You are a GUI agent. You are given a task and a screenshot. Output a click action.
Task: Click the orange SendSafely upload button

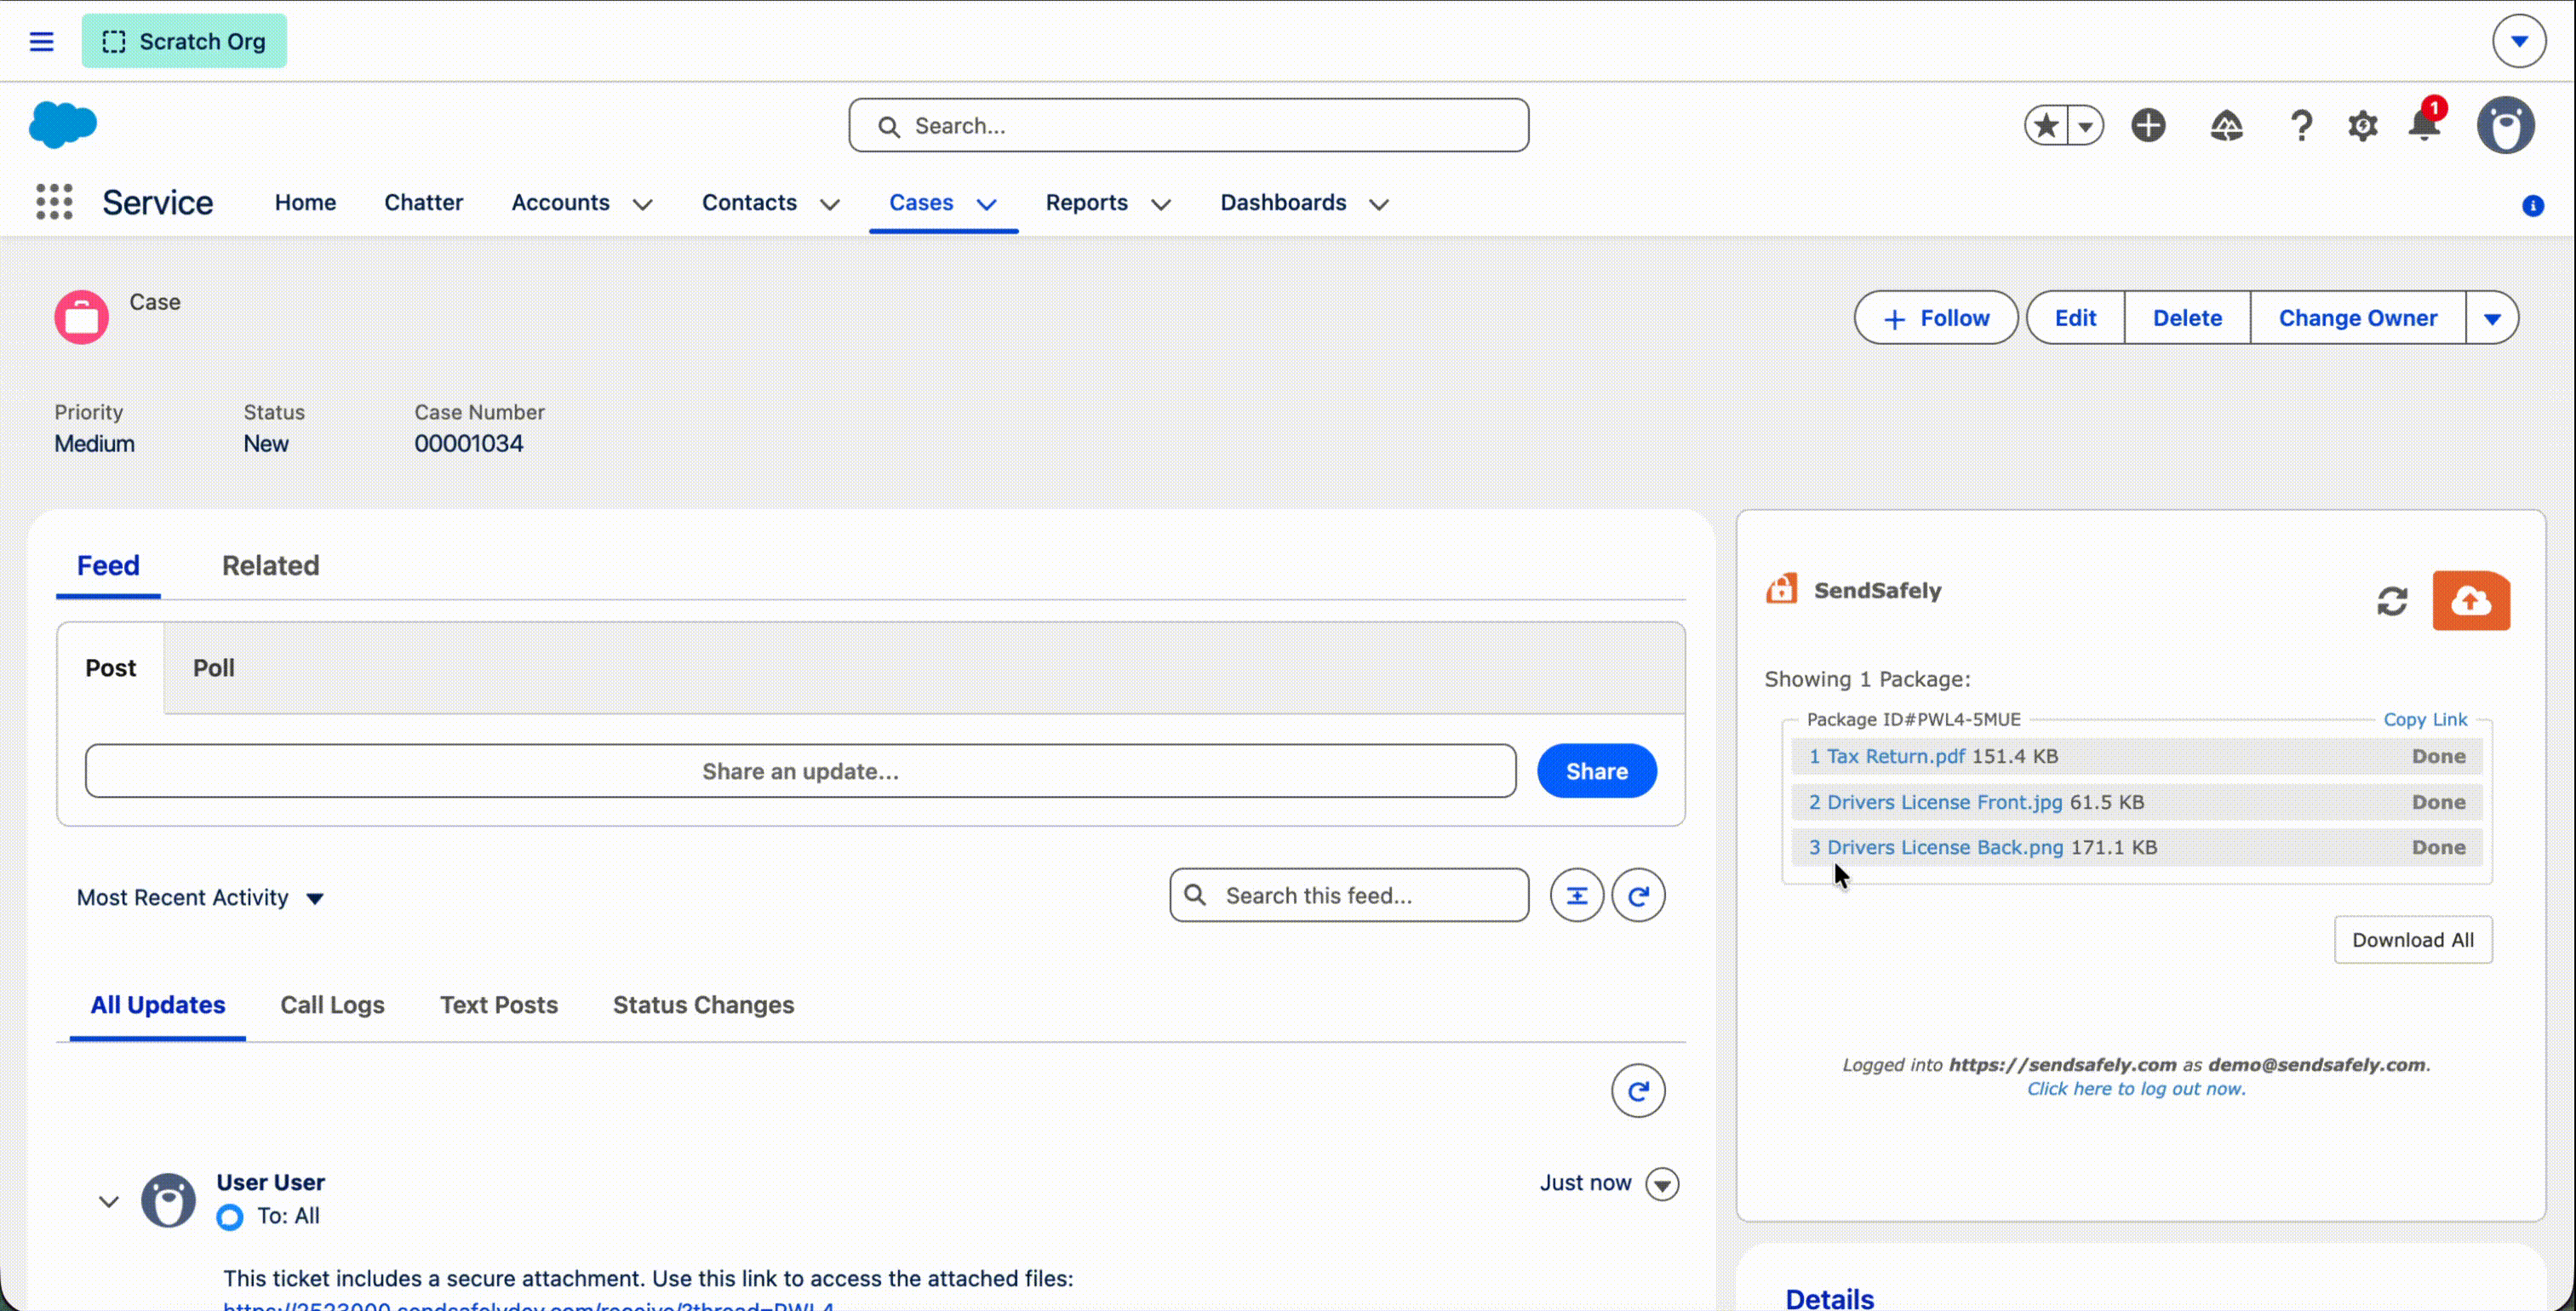(2470, 601)
